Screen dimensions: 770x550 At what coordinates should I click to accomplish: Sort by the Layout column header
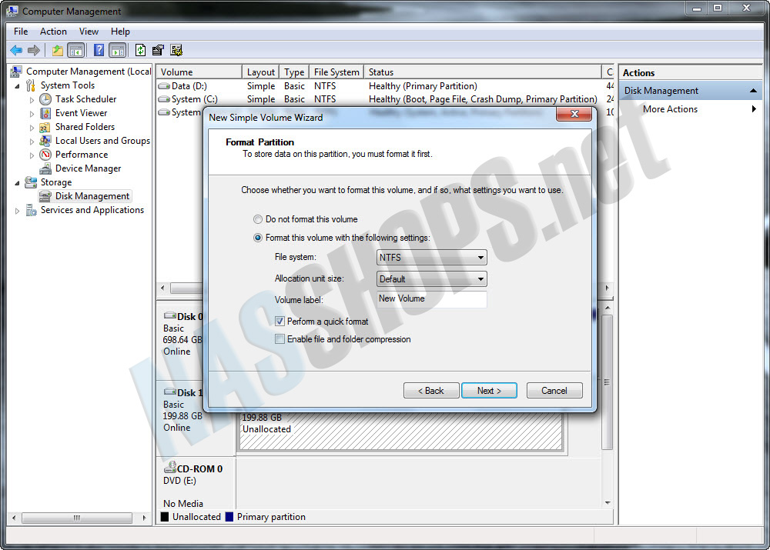tap(261, 72)
